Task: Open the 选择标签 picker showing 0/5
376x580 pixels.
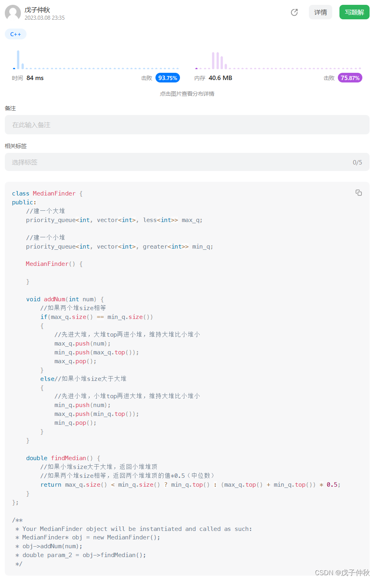Action: click(187, 162)
